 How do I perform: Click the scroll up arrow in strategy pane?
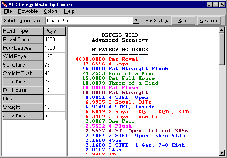coord(222,30)
